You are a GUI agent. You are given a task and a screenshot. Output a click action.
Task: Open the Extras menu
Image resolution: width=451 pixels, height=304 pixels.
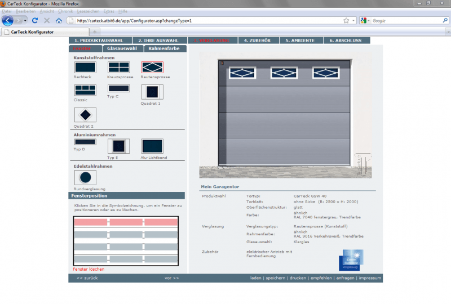click(109, 11)
